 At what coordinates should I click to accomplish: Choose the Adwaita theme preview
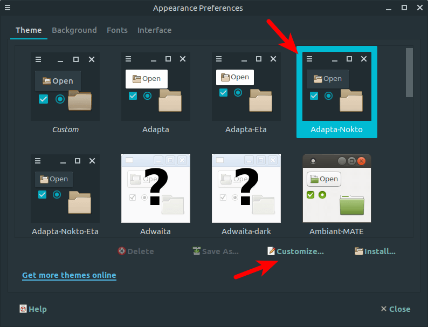156,188
